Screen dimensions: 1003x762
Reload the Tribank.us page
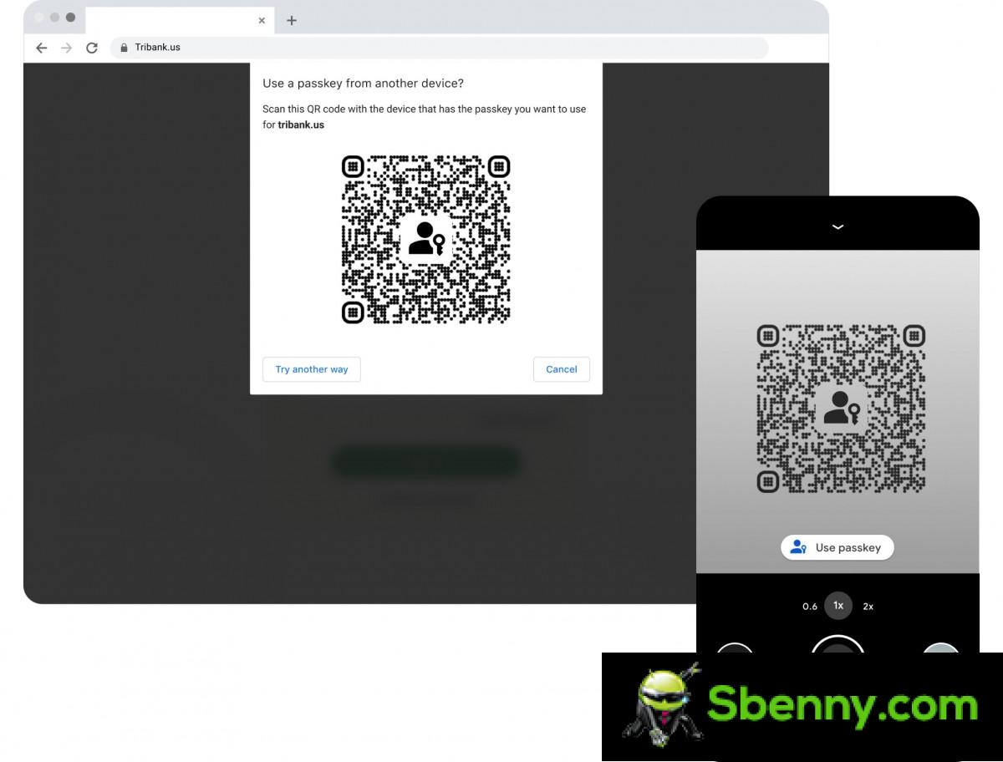(92, 48)
